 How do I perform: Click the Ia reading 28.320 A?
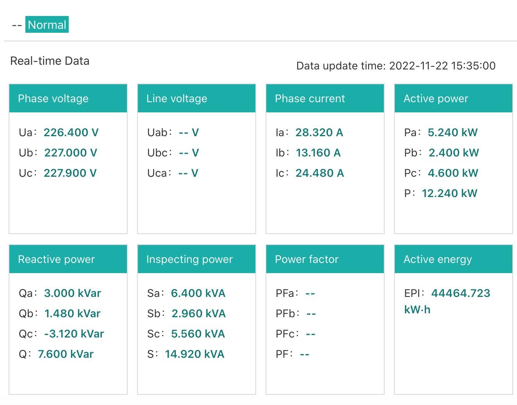(x=319, y=133)
